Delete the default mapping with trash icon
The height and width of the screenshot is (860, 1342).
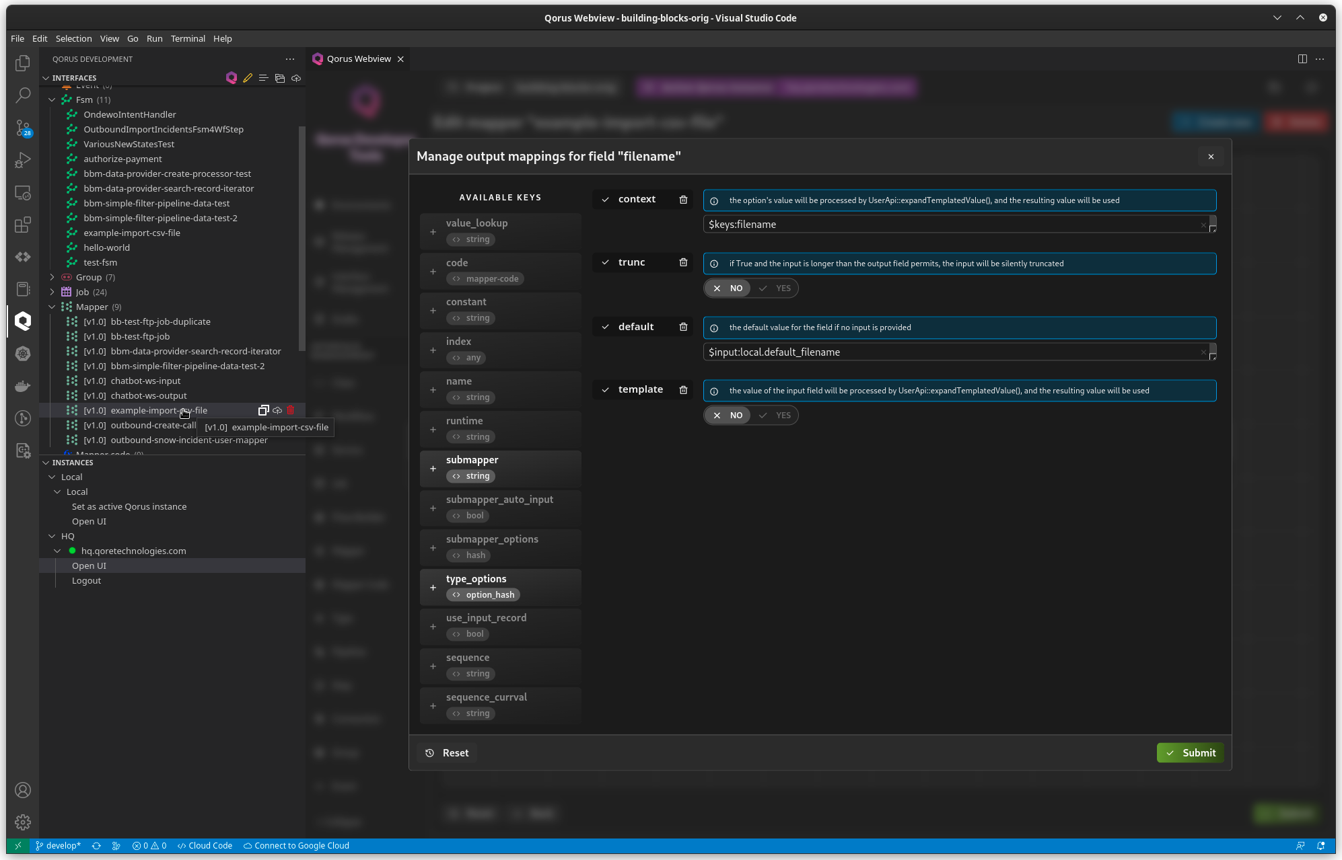click(x=683, y=327)
